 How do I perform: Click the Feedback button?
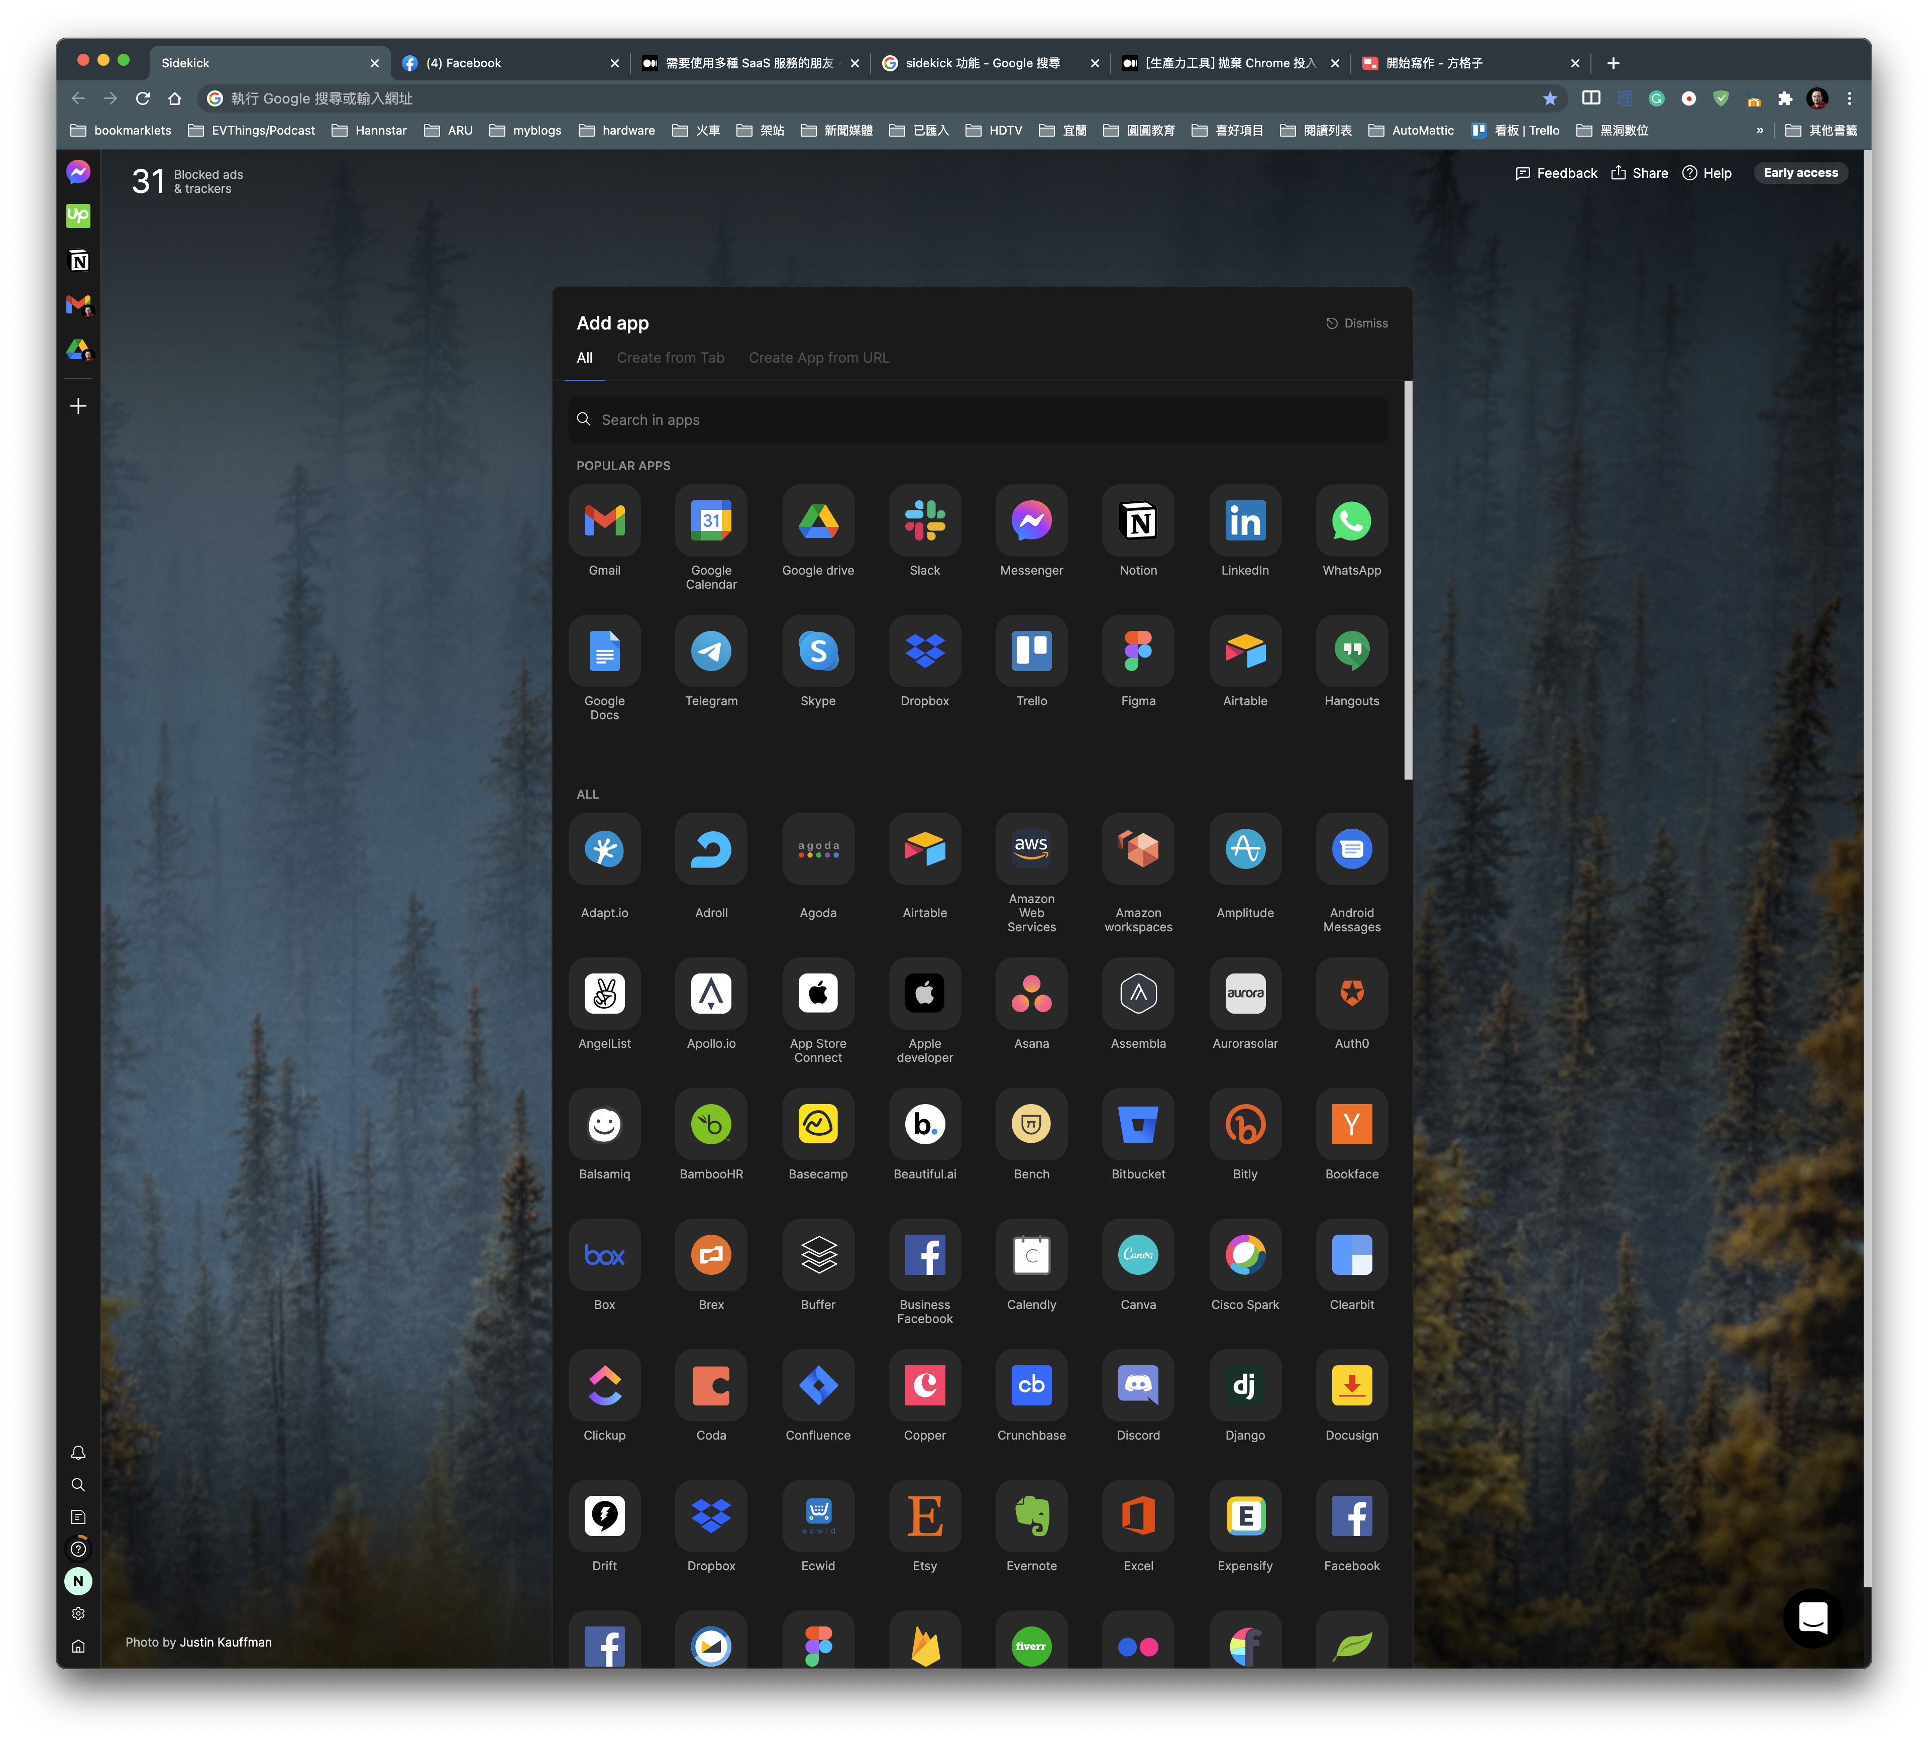1556,173
